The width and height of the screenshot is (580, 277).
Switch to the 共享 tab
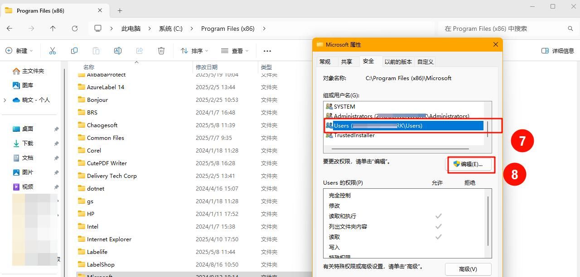click(x=348, y=61)
